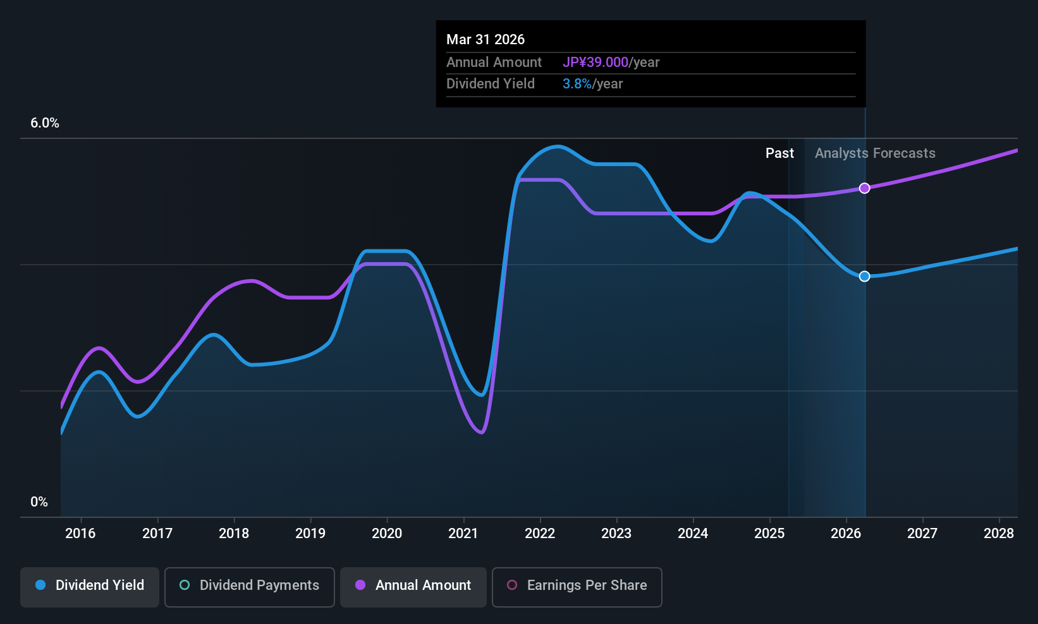
Task: Toggle the Earnings Per Share series
Action: tap(577, 587)
